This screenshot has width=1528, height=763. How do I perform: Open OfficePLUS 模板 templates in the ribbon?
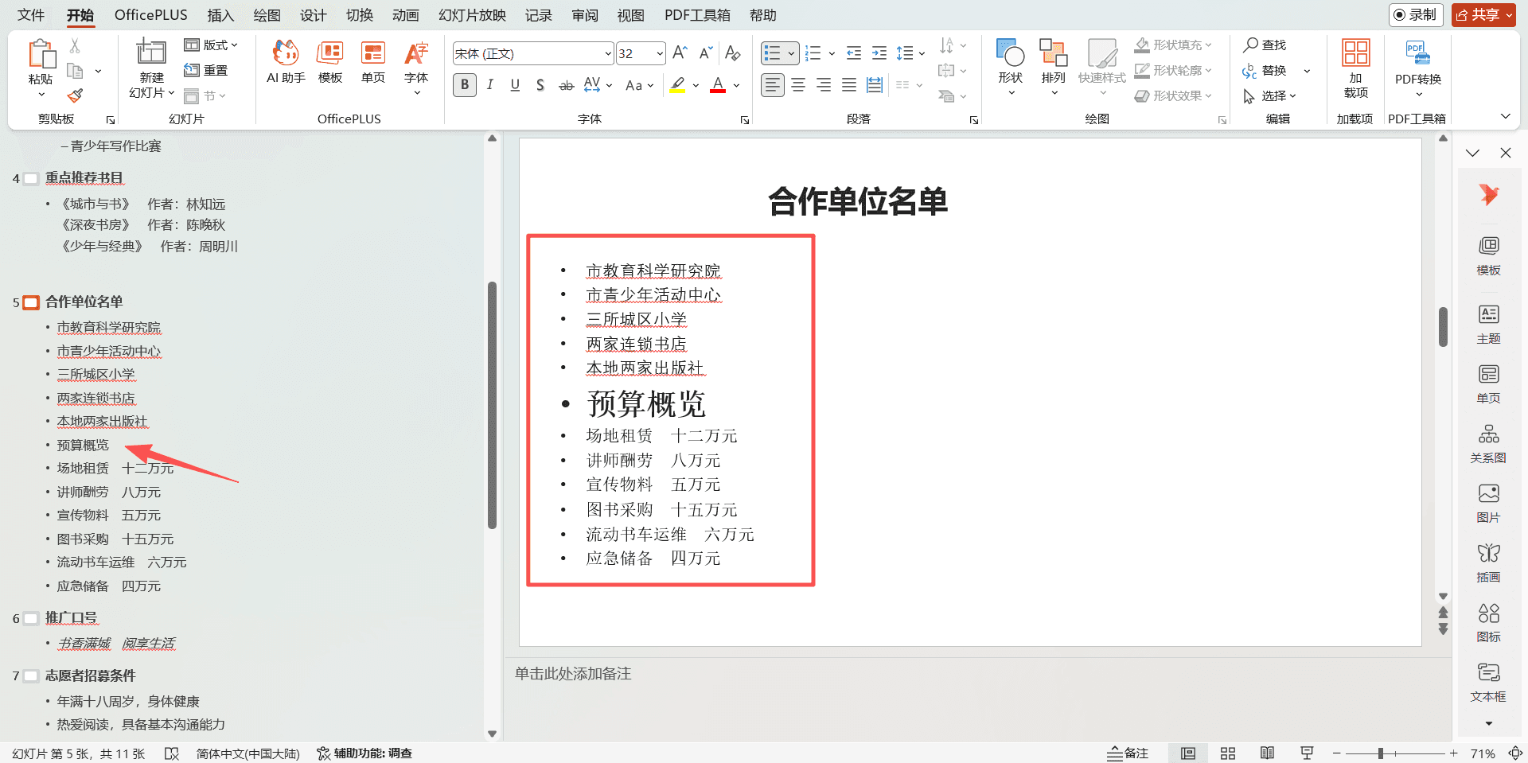point(330,60)
